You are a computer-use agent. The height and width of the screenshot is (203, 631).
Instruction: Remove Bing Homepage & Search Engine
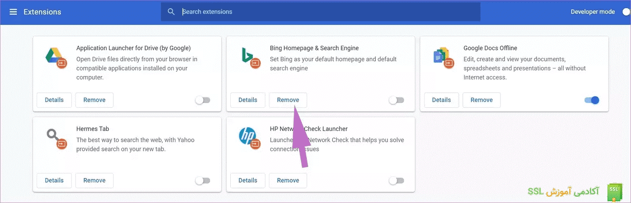288,100
